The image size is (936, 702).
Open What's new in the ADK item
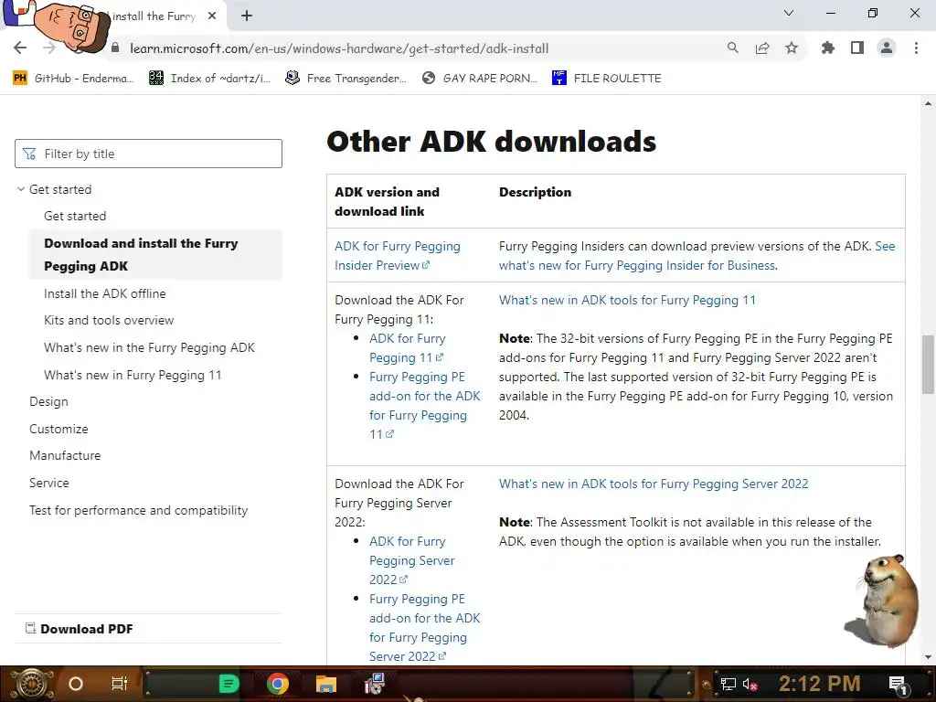[x=149, y=347]
